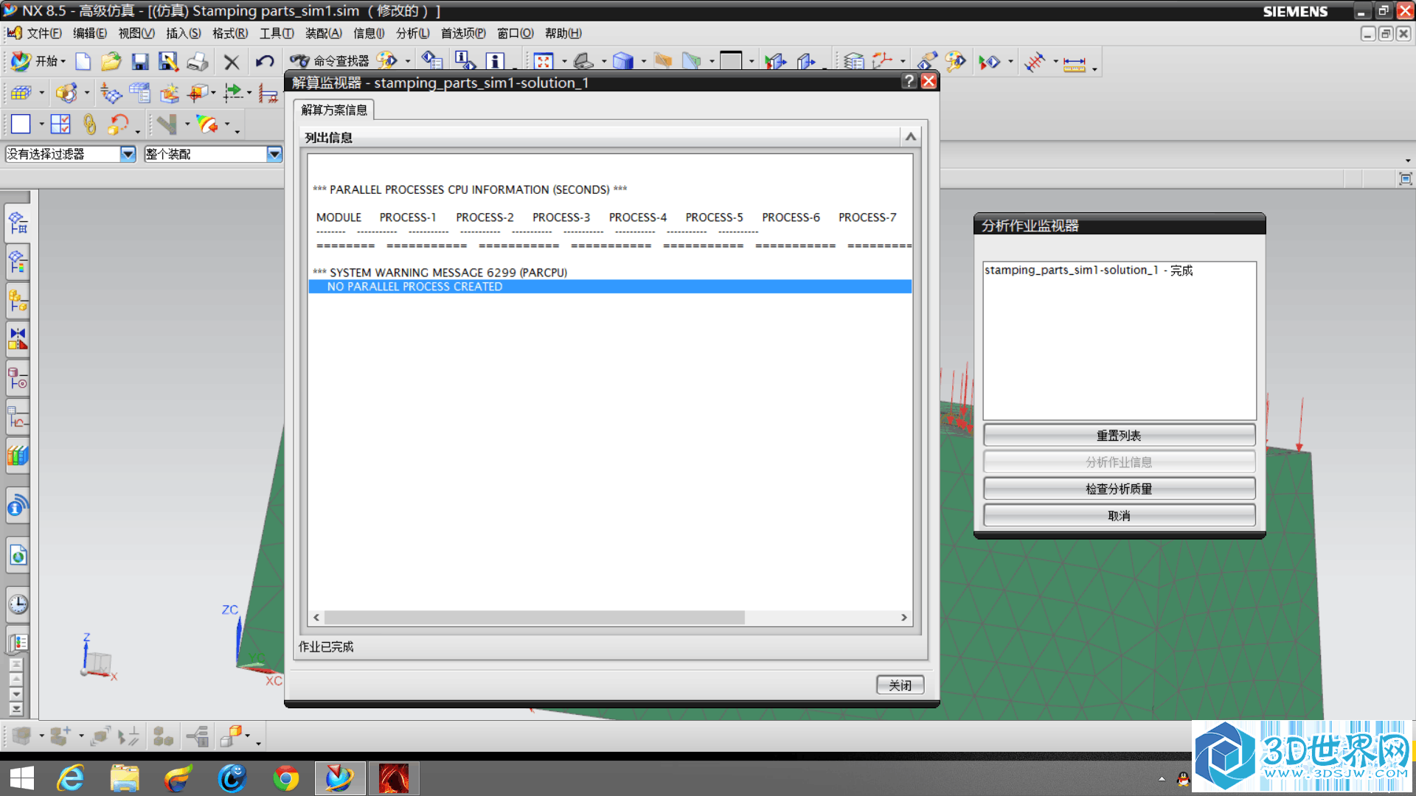Click the Save As pencil-disk icon
Image resolution: width=1416 pixels, height=796 pixels.
[168, 62]
